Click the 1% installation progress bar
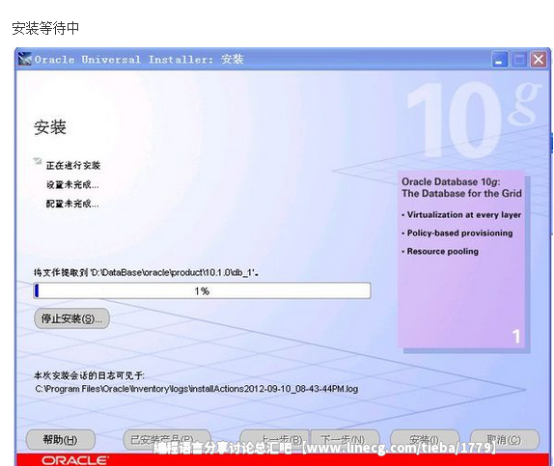The height and width of the screenshot is (466, 554). (202, 290)
